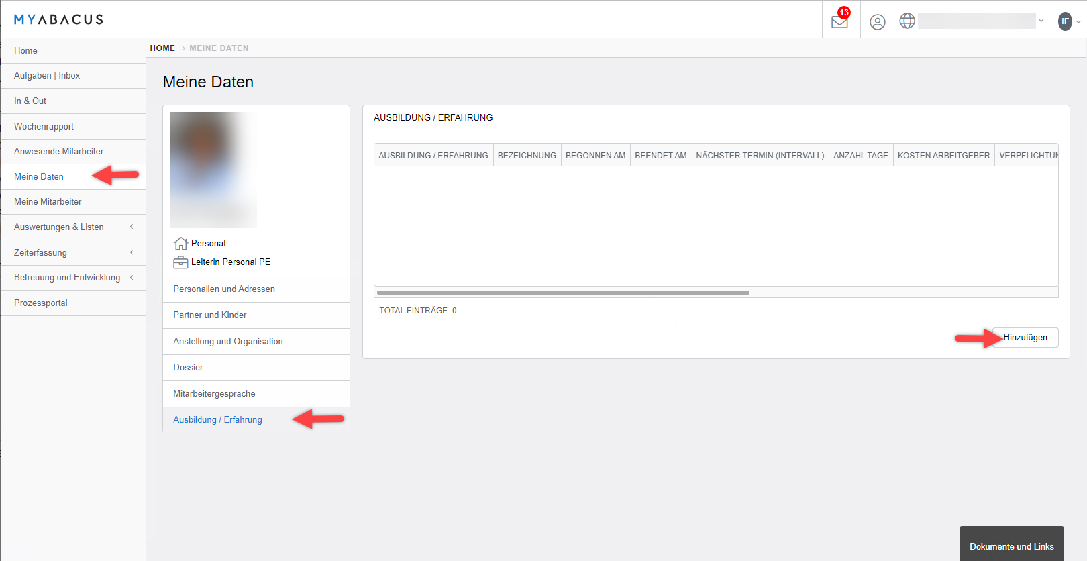Image resolution: width=1087 pixels, height=561 pixels.
Task: Click the blurred profile photo
Action: tap(213, 170)
